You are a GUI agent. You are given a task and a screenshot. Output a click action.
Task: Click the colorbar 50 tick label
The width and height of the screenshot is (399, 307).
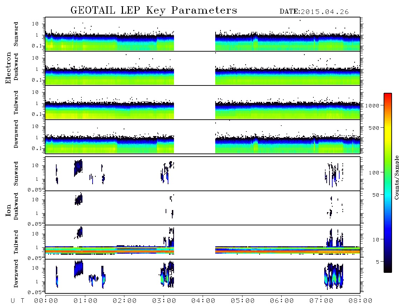pos(376,195)
